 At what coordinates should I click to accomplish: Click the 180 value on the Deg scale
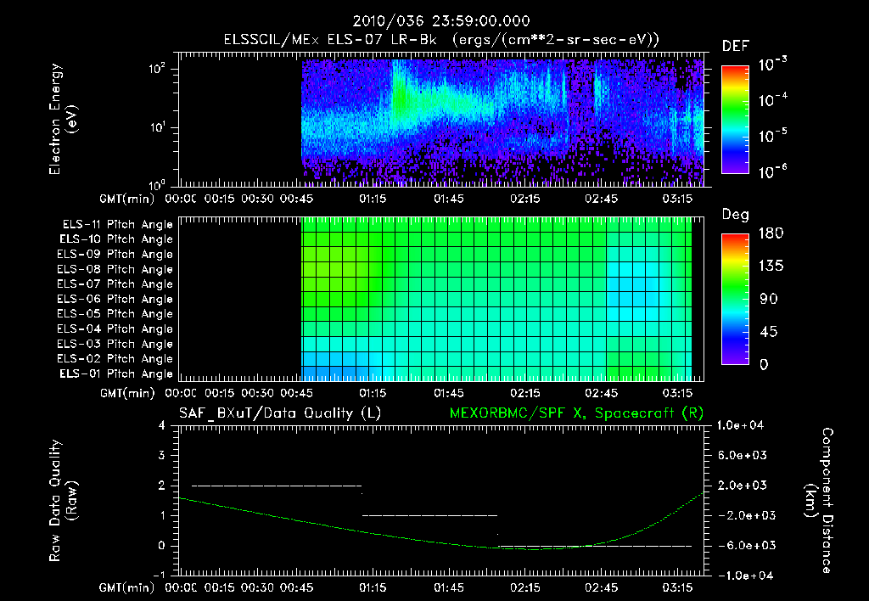click(771, 233)
